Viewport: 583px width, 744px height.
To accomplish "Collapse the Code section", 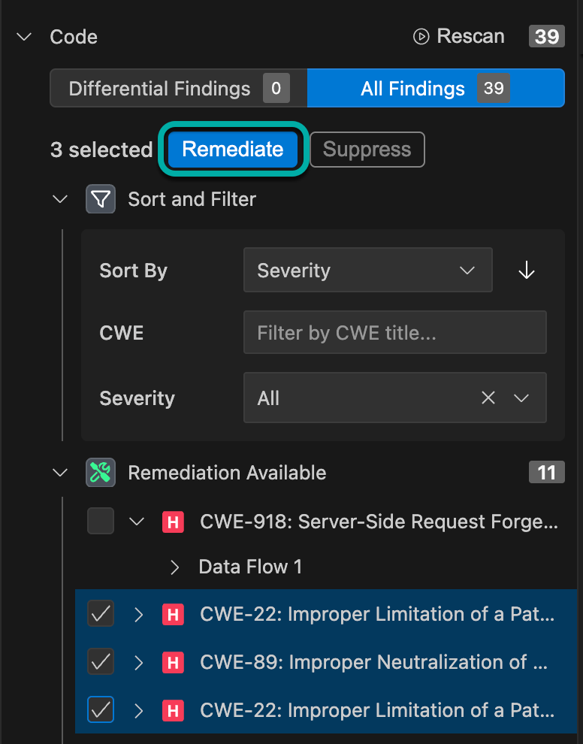I will point(25,37).
